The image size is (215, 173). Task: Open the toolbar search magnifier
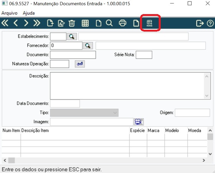click(x=109, y=23)
